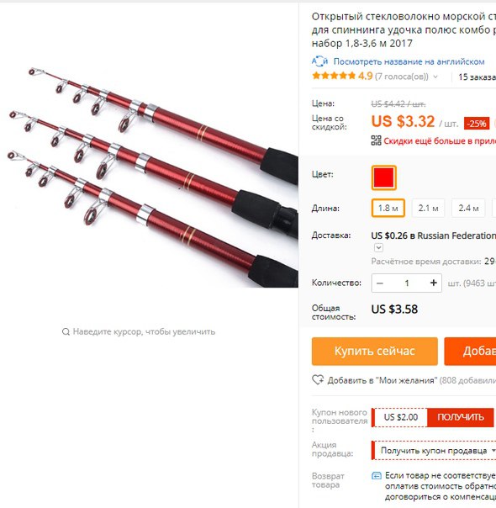
Task: Click the translate icon beside English title link
Action: 319,61
